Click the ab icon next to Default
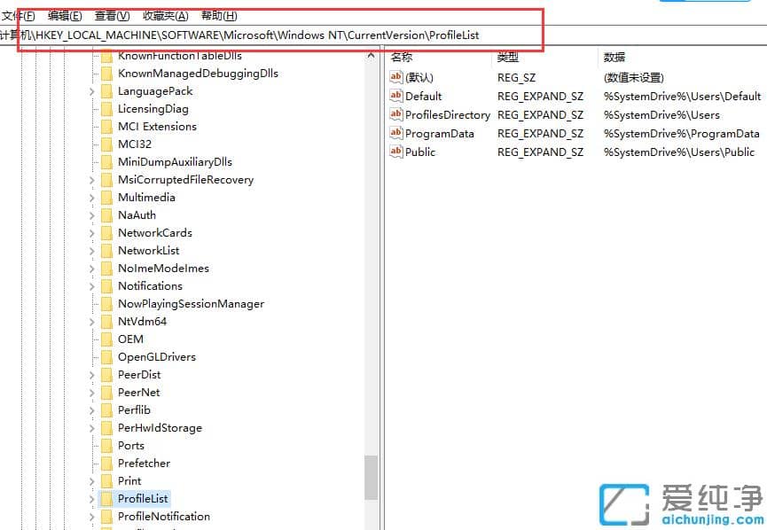 (x=396, y=96)
